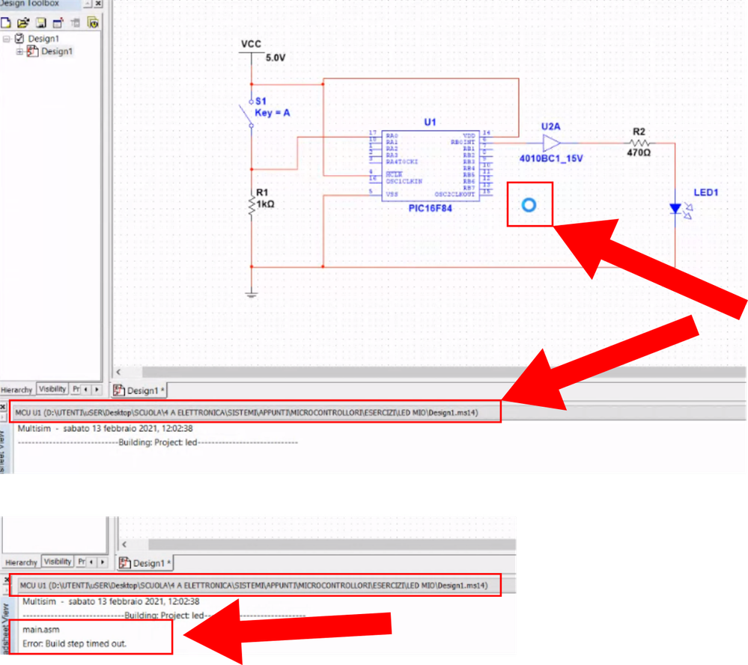The height and width of the screenshot is (665, 748).
Task: Click the 5.0V voltage label
Action: 276,58
